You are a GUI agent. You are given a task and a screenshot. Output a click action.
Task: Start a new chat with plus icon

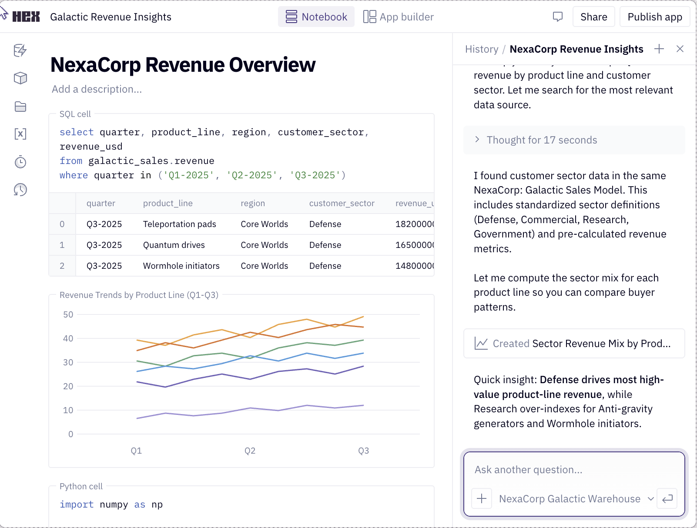click(659, 49)
